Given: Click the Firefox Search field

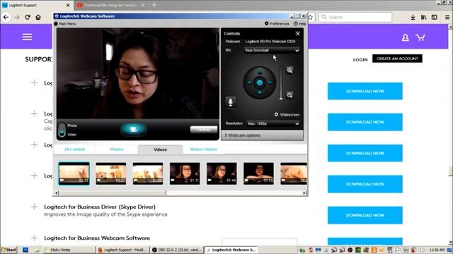Looking at the screenshot, I should pyautogui.click(x=355, y=17).
